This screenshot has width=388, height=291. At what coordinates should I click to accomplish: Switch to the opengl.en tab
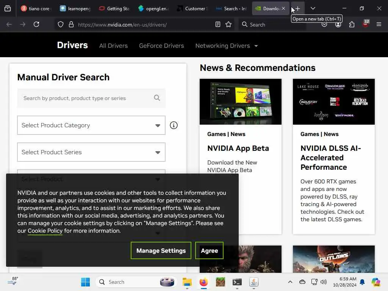(153, 8)
